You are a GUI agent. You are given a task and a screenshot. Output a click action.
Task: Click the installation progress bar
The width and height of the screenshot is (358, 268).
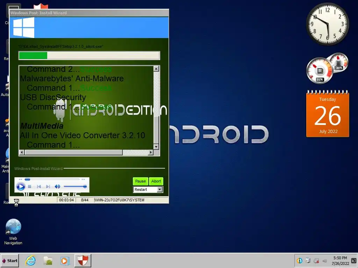point(89,55)
